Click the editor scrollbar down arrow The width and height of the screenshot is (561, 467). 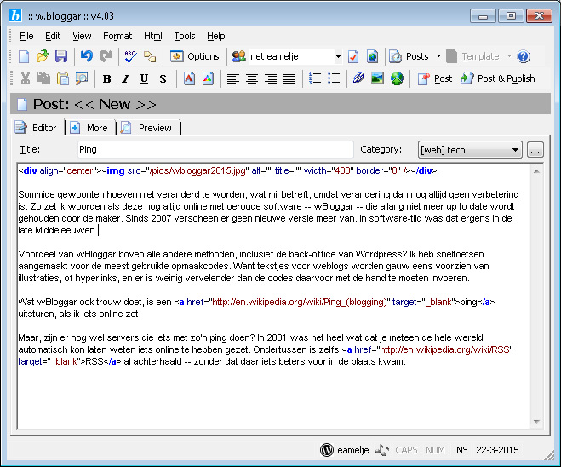536,422
